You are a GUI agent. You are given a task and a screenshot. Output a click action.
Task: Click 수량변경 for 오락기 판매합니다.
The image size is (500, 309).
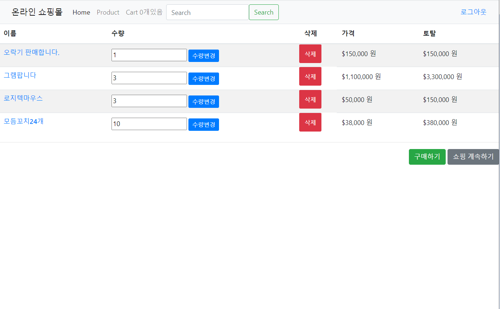(x=204, y=56)
